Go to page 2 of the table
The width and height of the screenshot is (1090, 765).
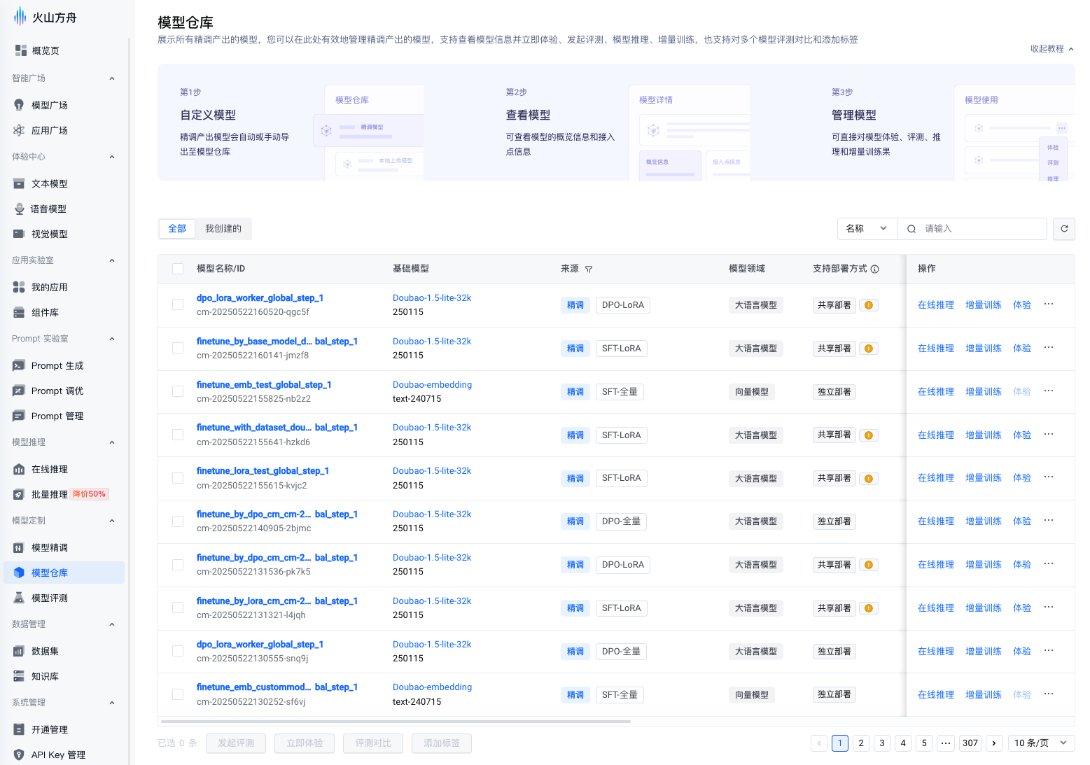pos(861,743)
